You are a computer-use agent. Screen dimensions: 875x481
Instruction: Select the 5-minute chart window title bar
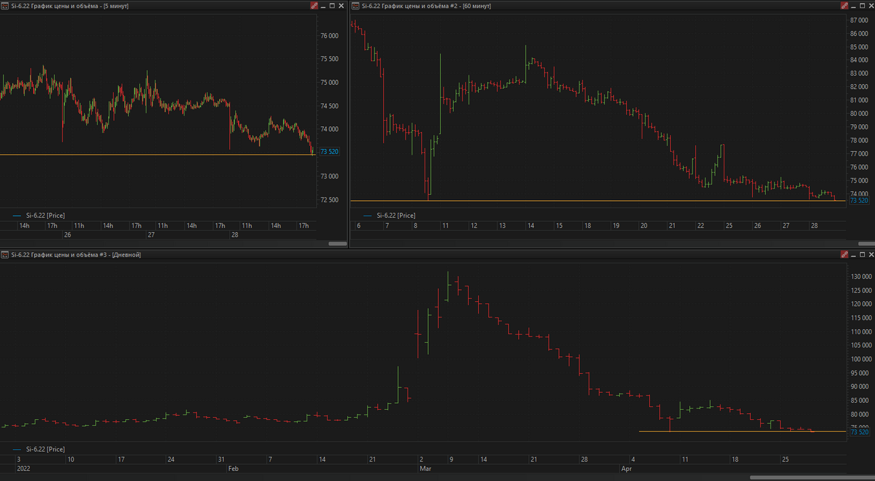click(x=174, y=5)
